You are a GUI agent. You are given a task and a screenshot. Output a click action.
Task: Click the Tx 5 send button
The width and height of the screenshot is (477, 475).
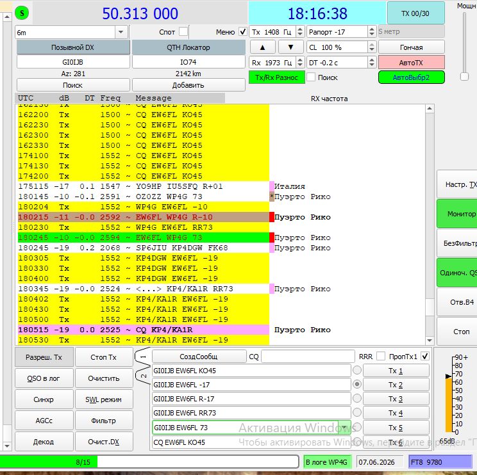pyautogui.click(x=396, y=428)
